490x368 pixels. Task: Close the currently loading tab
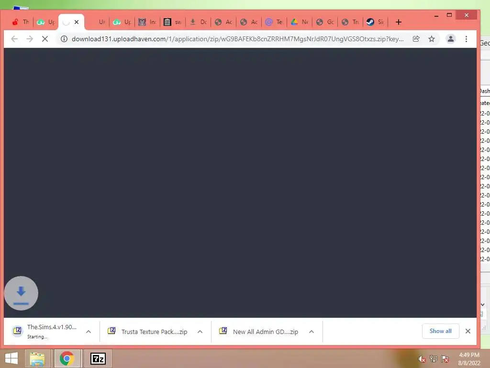pyautogui.click(x=77, y=22)
